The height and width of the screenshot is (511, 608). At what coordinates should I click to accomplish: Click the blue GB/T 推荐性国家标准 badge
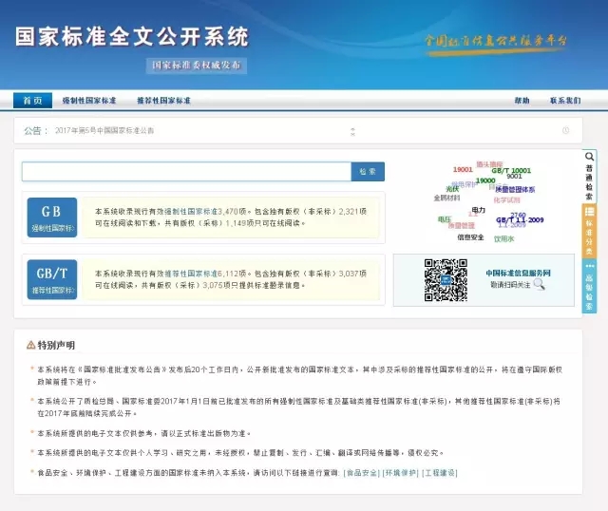52,279
